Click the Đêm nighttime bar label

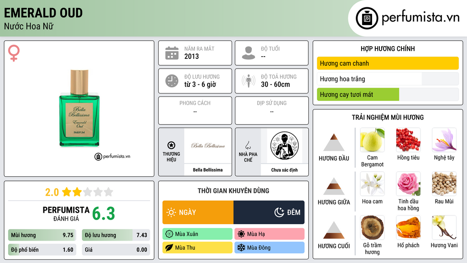point(294,212)
